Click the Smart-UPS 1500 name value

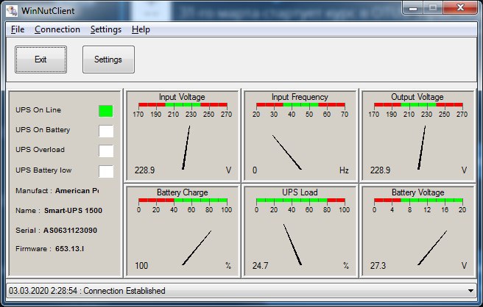pos(73,211)
